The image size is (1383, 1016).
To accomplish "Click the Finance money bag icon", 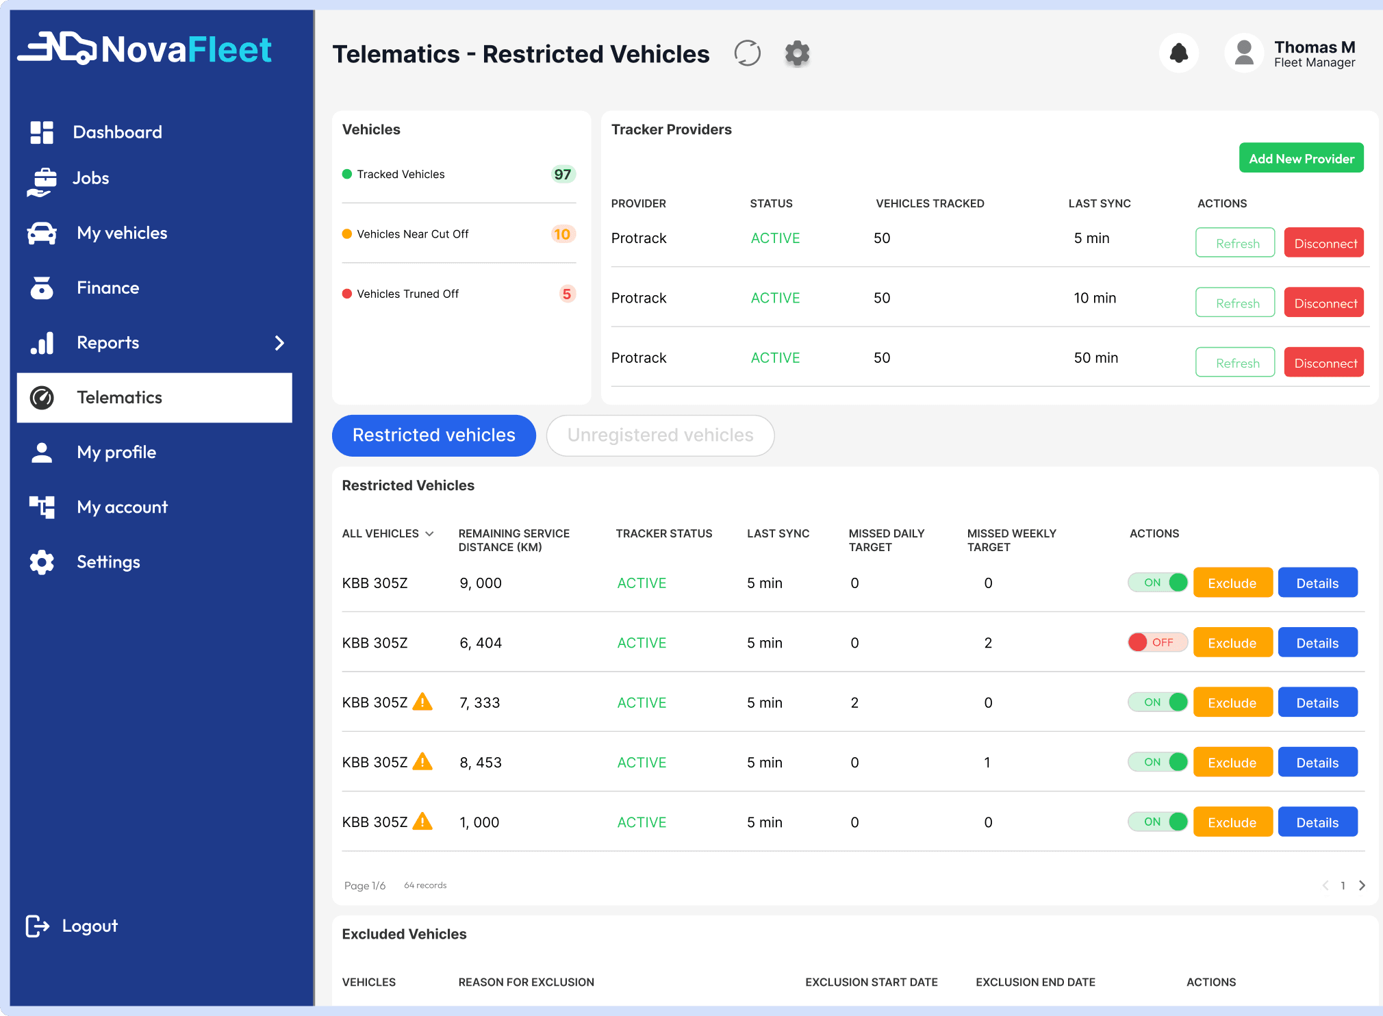I will click(42, 288).
